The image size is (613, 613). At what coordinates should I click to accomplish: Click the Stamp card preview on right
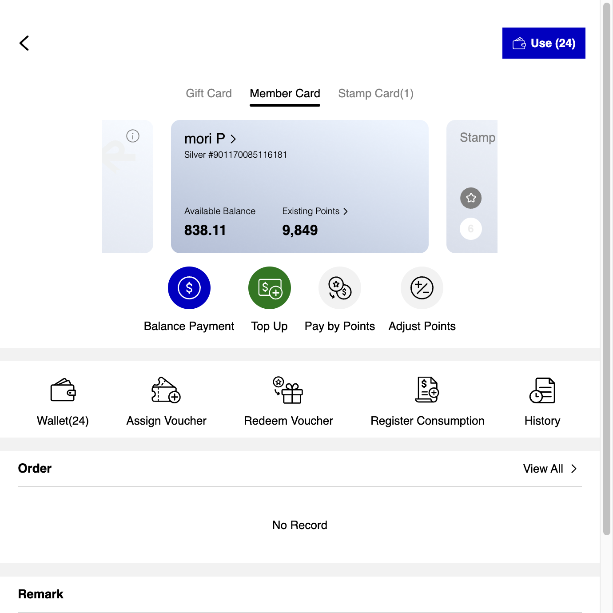click(472, 187)
